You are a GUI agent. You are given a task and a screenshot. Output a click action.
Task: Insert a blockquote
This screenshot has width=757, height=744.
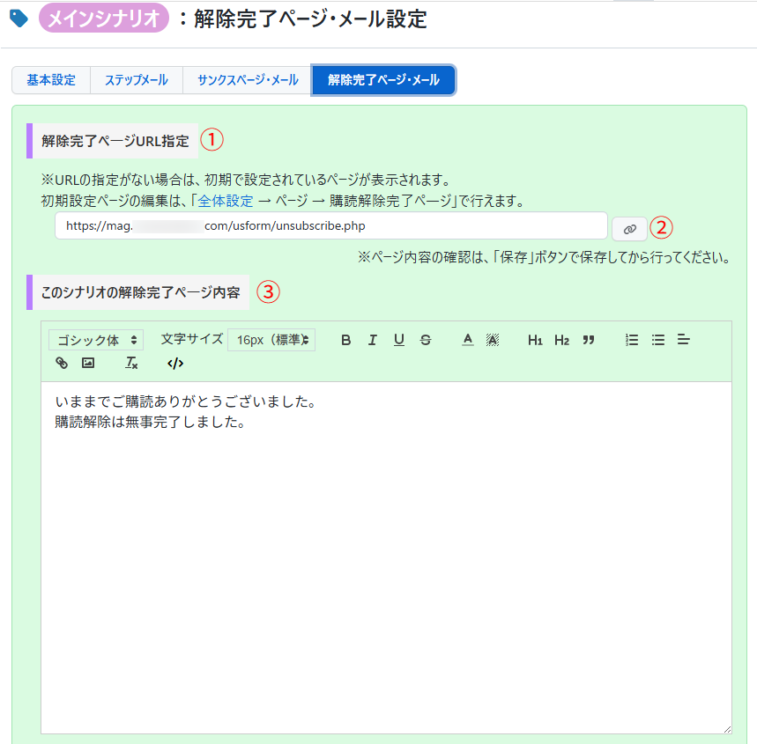[x=589, y=340]
